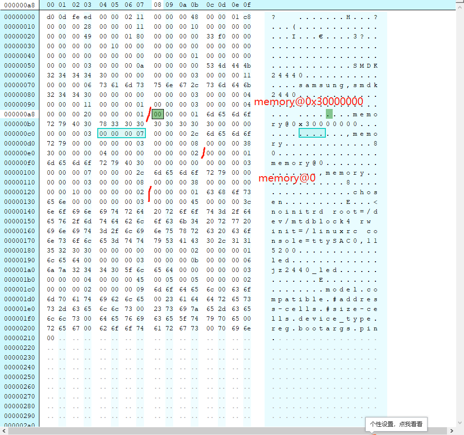Click the ev/mtdblock4 rw ASCII text
The width and height of the screenshot is (464, 435).
point(321,221)
